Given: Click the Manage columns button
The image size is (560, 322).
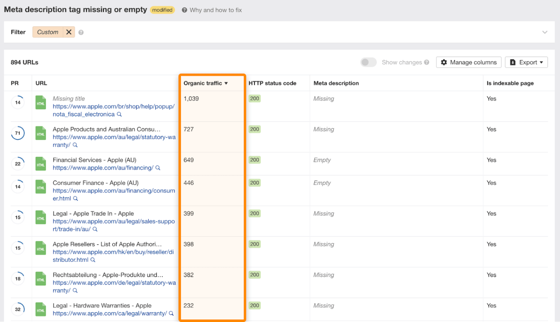Looking at the screenshot, I should 468,62.
